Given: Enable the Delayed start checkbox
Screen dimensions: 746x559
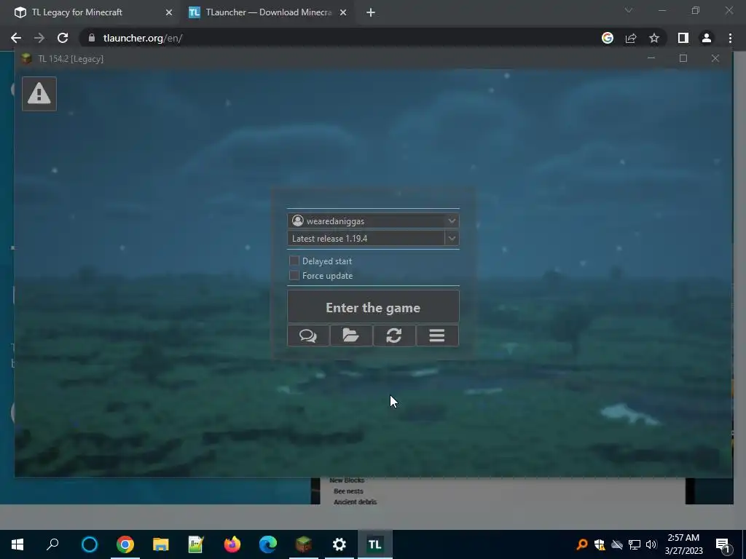Looking at the screenshot, I should coord(294,261).
